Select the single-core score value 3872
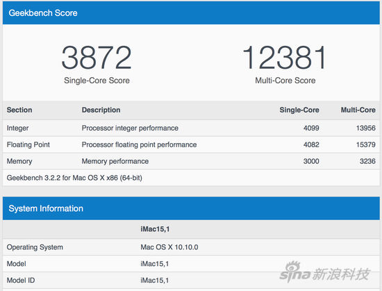 coord(97,58)
